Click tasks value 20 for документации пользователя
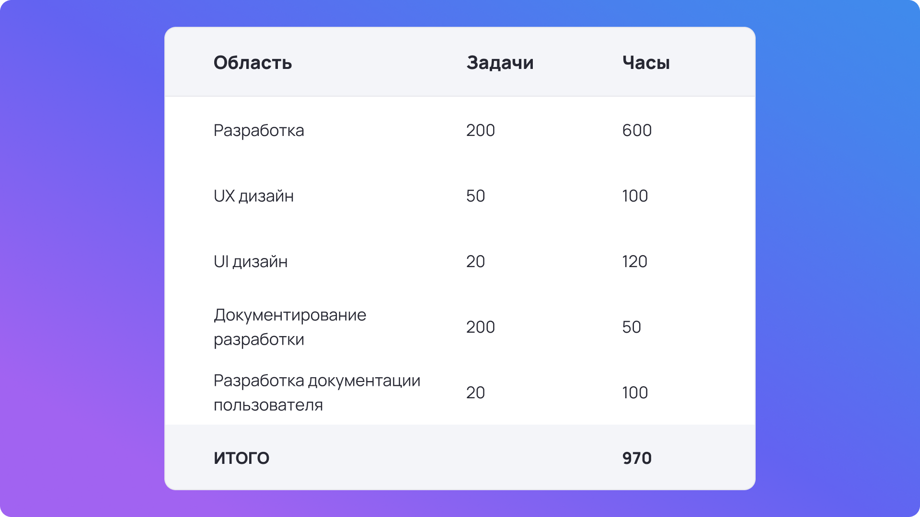The width and height of the screenshot is (920, 517). click(475, 393)
